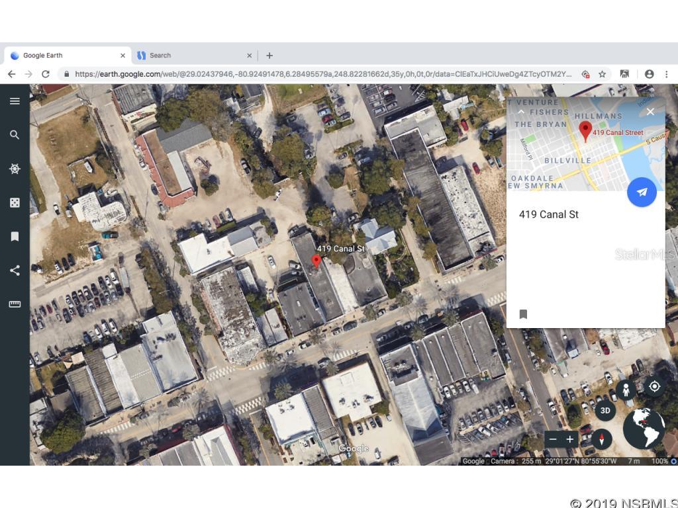Enable my location tracking
The height and width of the screenshot is (508, 678).
[x=655, y=387]
